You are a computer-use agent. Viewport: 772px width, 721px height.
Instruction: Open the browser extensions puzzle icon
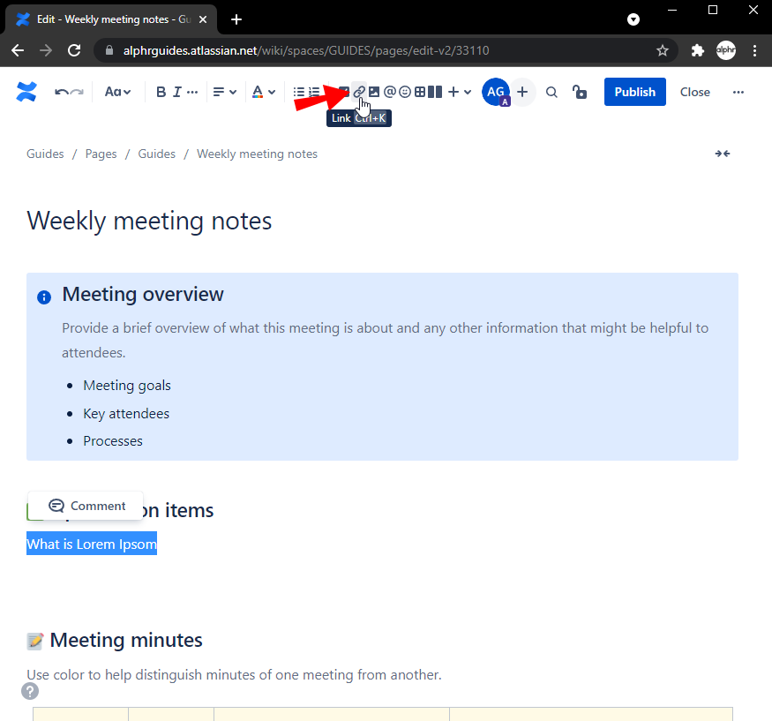[698, 50]
